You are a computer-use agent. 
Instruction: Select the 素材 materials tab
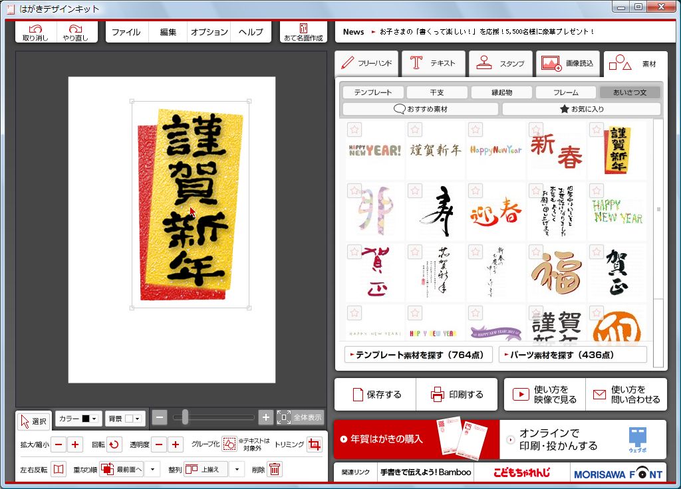click(x=635, y=64)
